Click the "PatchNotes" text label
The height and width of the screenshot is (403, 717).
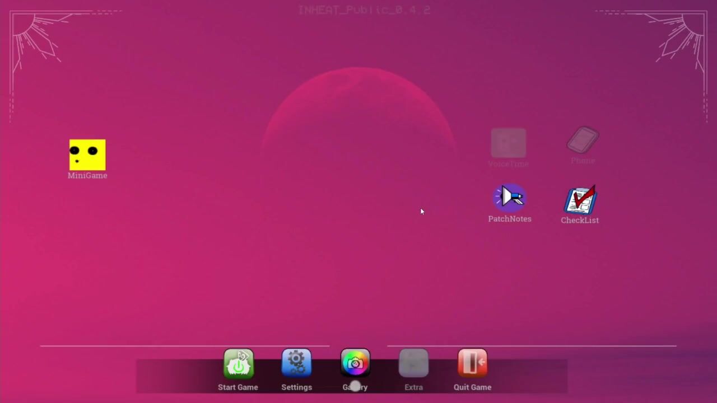pos(510,219)
